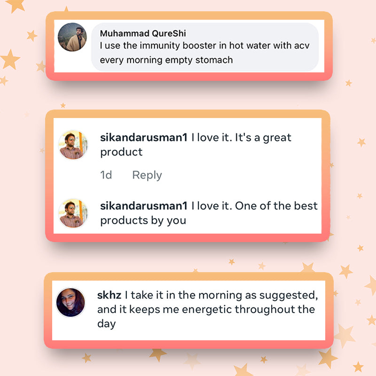Open the skhz username link
This screenshot has height=376, width=376.
click(109, 295)
